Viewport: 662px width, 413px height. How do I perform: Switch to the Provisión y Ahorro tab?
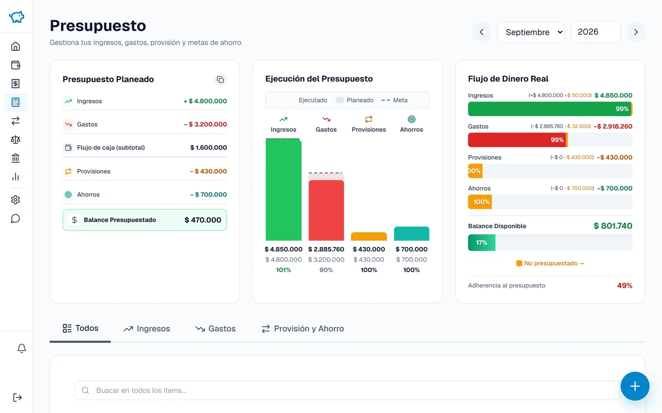point(302,329)
